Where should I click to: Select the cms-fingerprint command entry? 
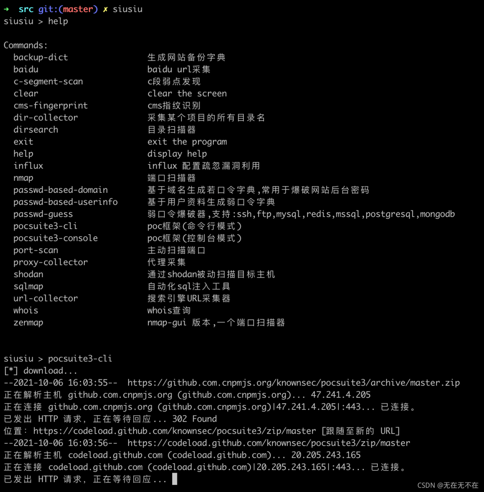coord(51,106)
